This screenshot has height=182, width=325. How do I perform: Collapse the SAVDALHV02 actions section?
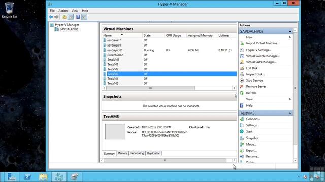click(x=290, y=31)
